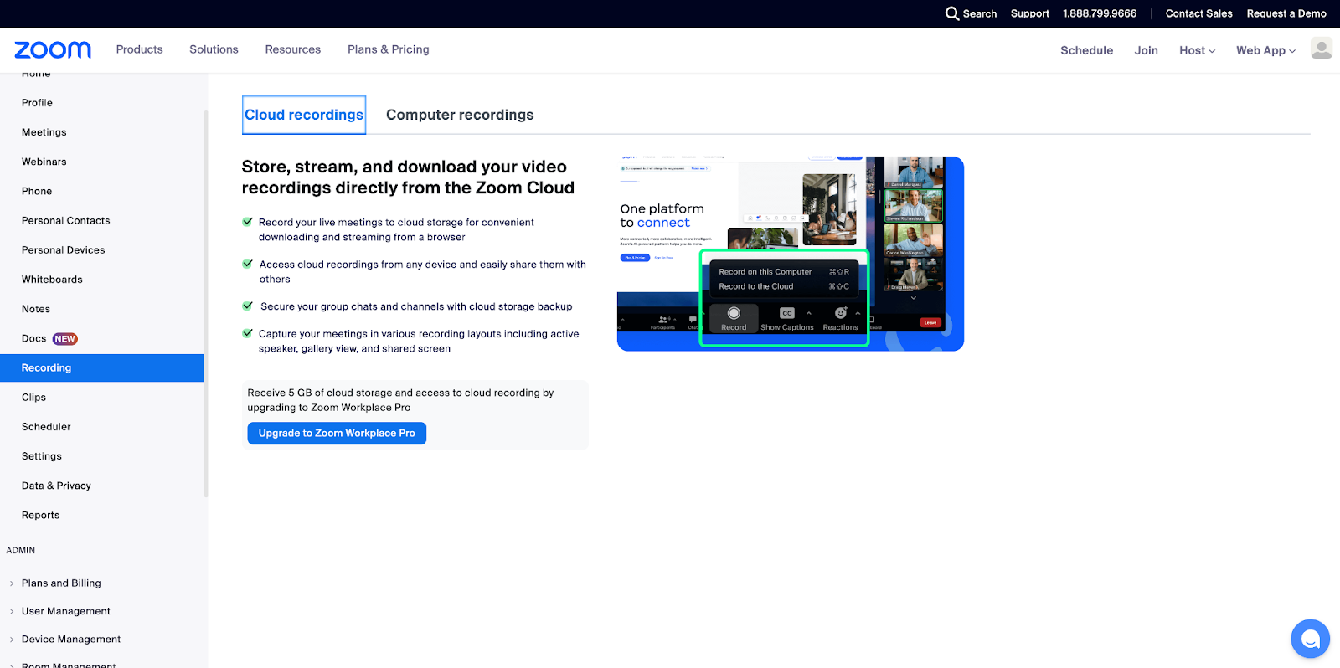Expand User Management section
1340x668 pixels.
66,611
